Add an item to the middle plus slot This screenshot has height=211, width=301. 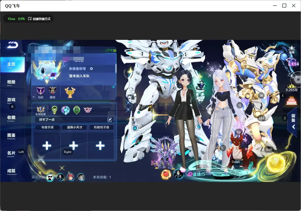pyautogui.click(x=74, y=146)
